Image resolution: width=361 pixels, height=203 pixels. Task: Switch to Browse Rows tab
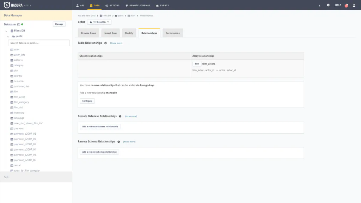coord(88,33)
